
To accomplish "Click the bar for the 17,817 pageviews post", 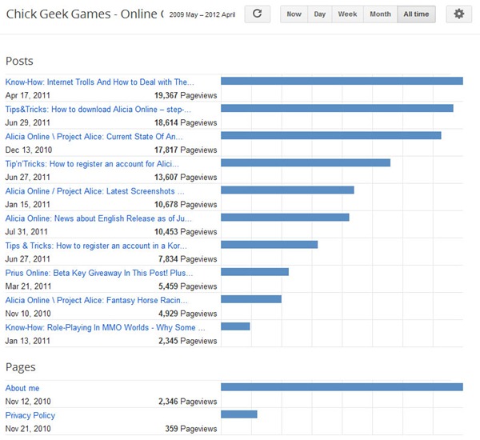I will [x=331, y=135].
